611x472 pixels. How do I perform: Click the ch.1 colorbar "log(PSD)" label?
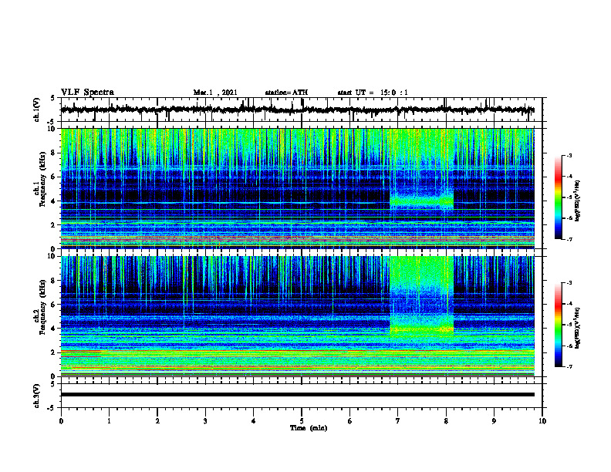pyautogui.click(x=578, y=201)
